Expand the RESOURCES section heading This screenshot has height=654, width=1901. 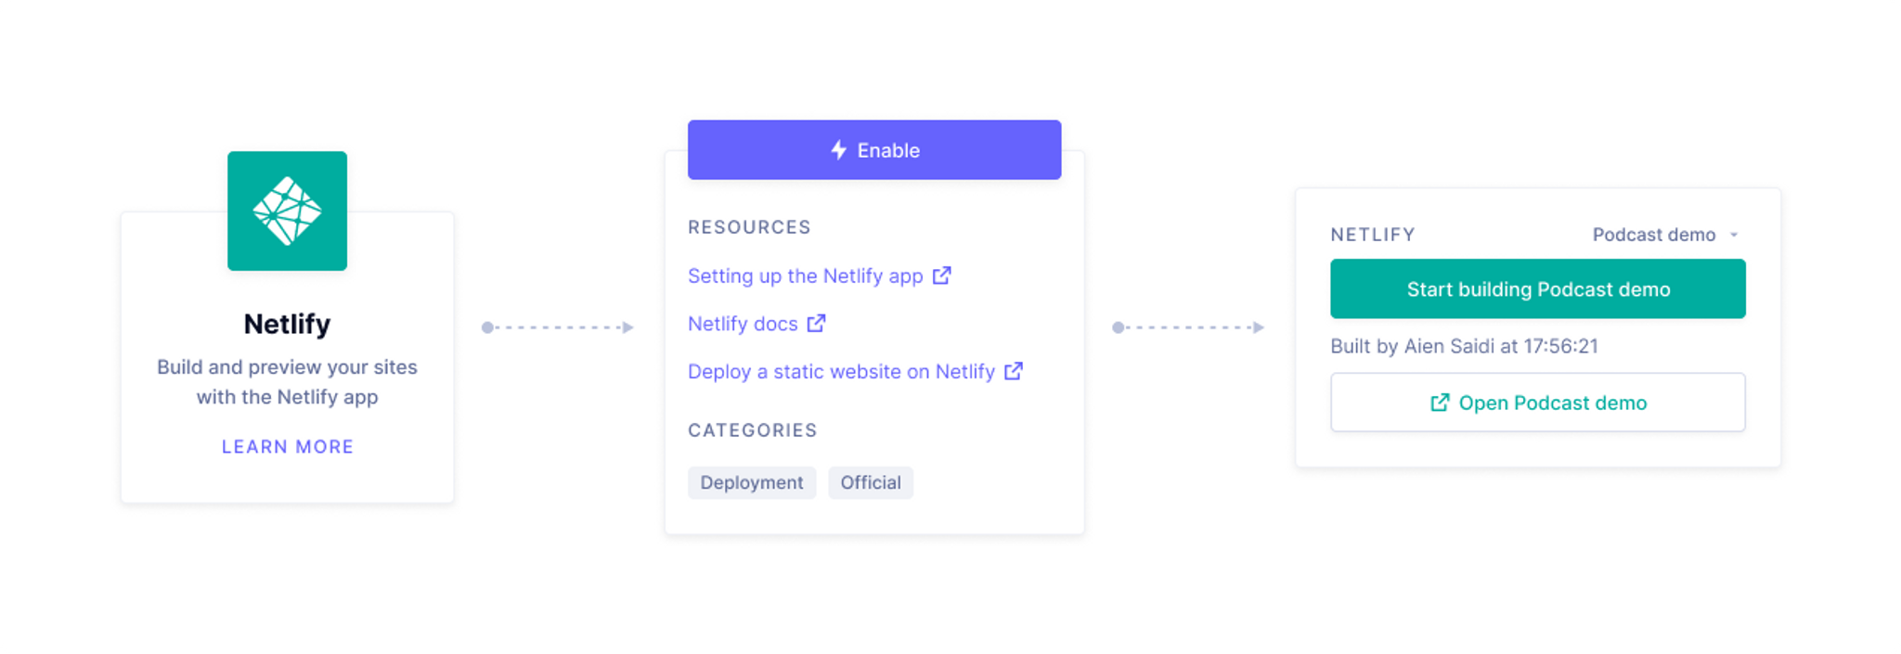click(749, 227)
